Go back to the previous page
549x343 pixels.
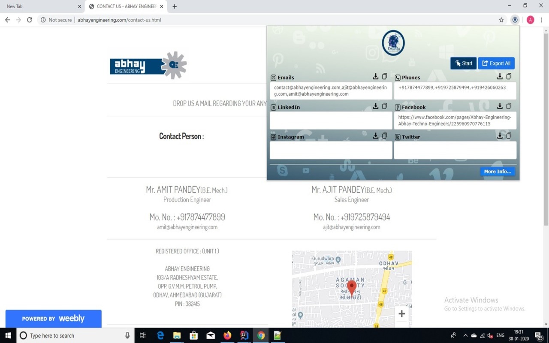(7, 20)
